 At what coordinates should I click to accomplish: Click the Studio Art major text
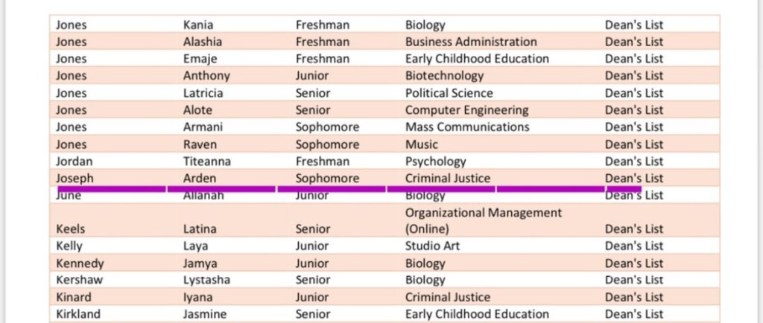click(x=432, y=246)
